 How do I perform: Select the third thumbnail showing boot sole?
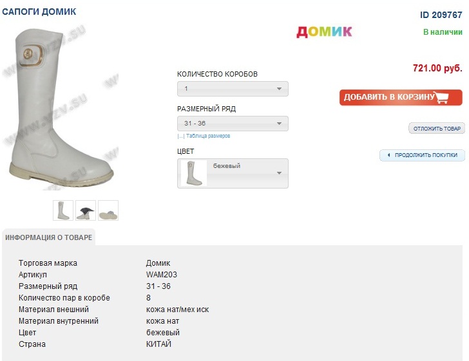click(x=108, y=210)
